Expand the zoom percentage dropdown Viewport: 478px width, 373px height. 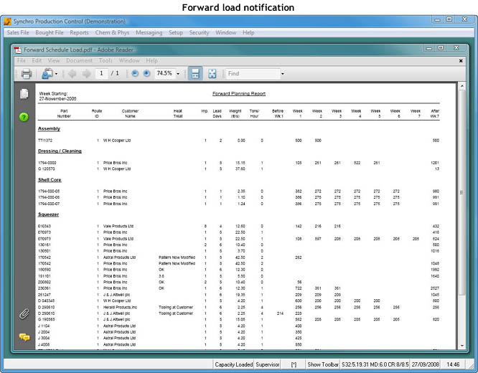(x=178, y=74)
